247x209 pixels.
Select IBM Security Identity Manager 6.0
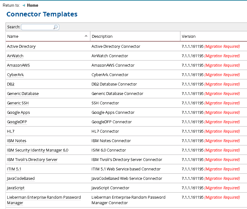point(38,150)
